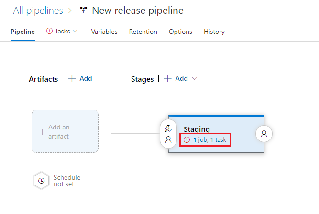This screenshot has height=214, width=319.
Task: Open pre-deployment triggers lightning icon on Staging
Action: tap(168, 128)
